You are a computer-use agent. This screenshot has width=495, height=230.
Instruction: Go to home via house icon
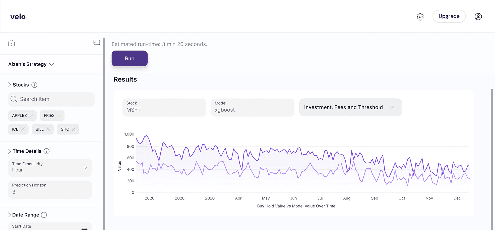coord(12,43)
